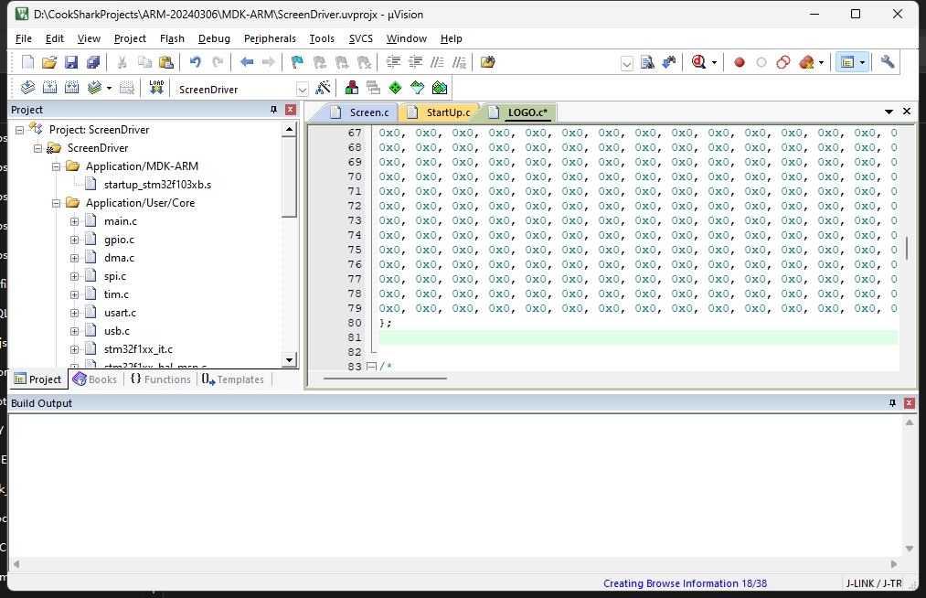Collapse fold marker at line 83

371,367
